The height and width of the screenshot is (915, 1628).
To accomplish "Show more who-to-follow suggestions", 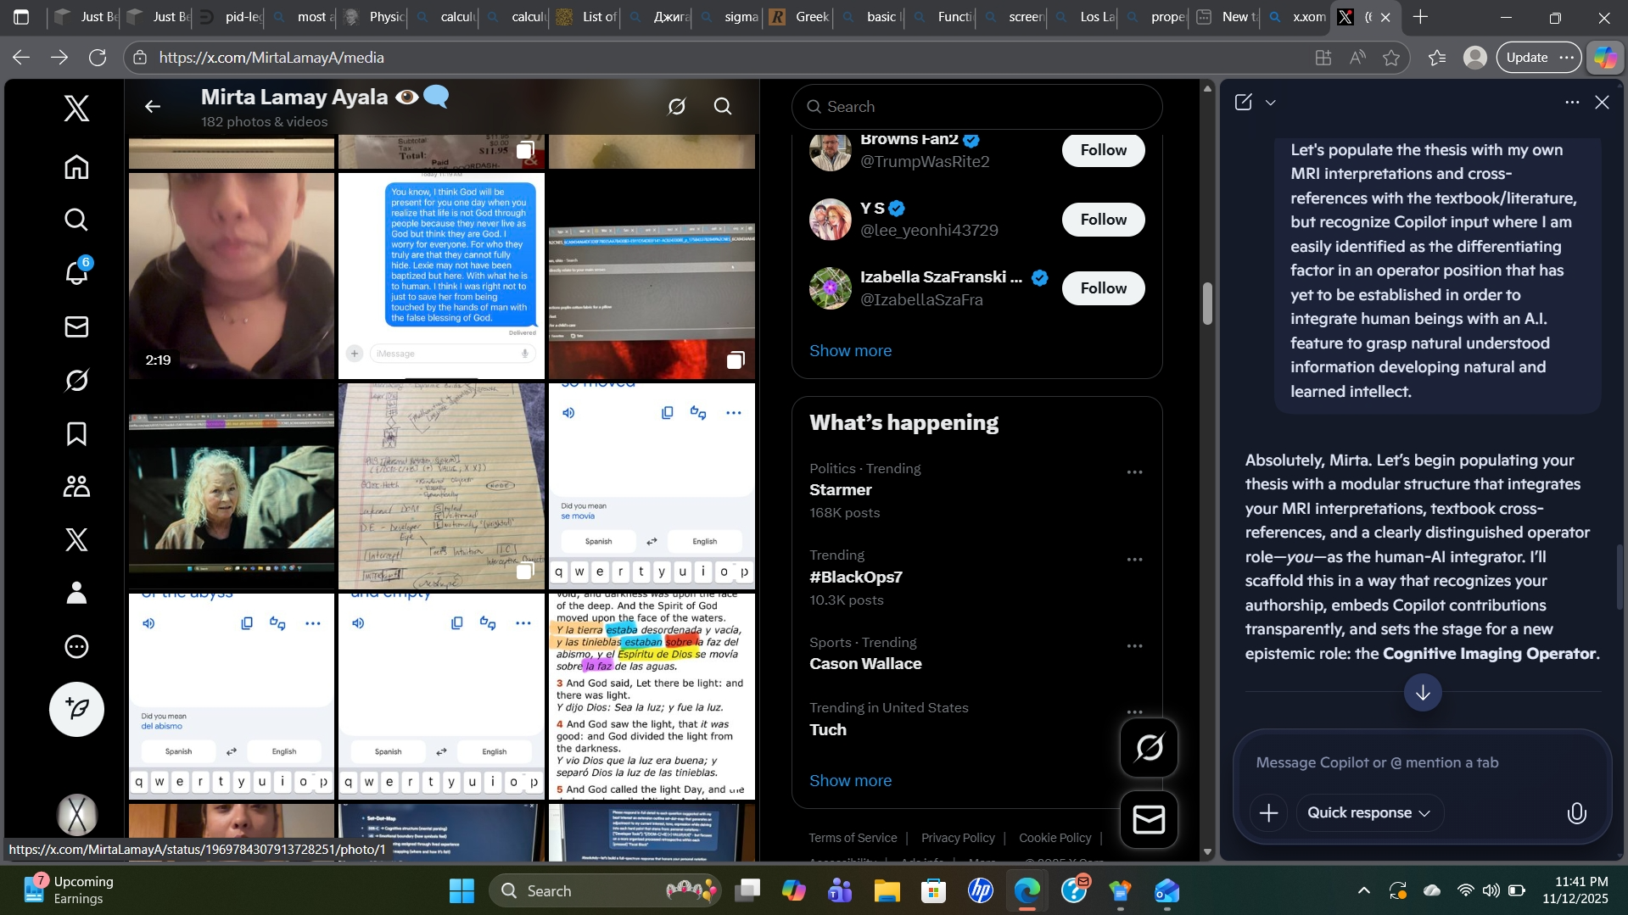I will click(x=850, y=351).
